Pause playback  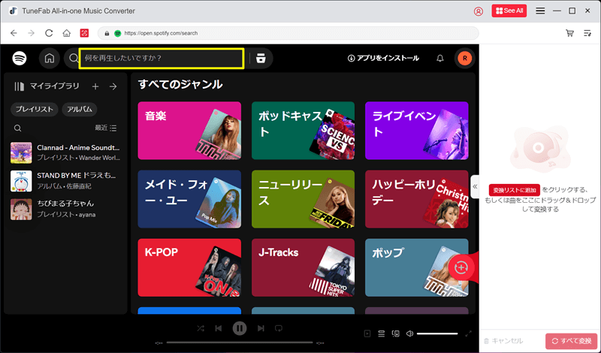click(x=240, y=328)
